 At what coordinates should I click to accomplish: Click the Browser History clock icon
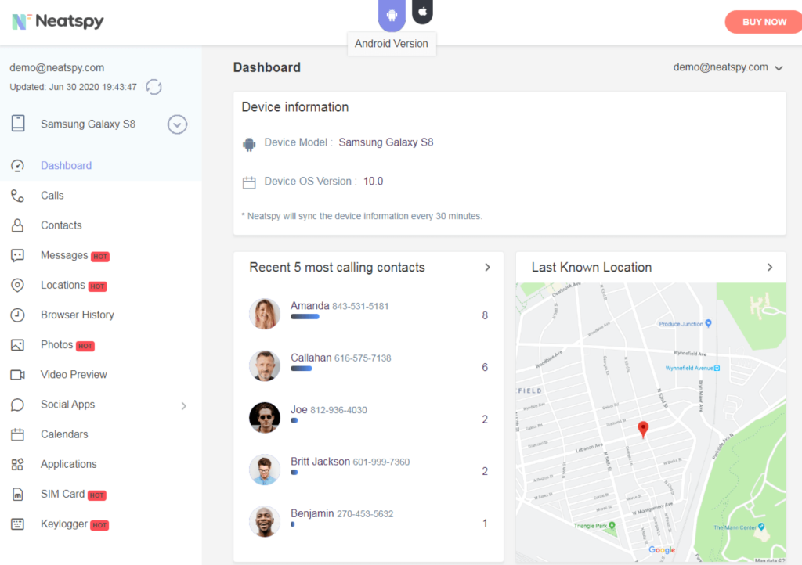pyautogui.click(x=17, y=315)
